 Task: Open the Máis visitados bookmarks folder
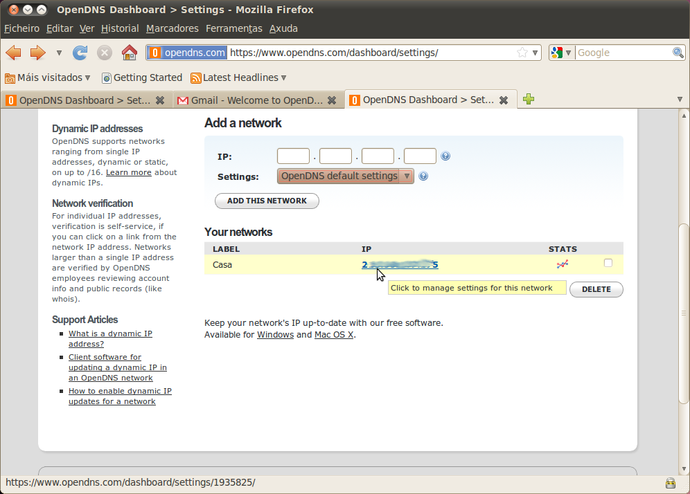coord(48,77)
